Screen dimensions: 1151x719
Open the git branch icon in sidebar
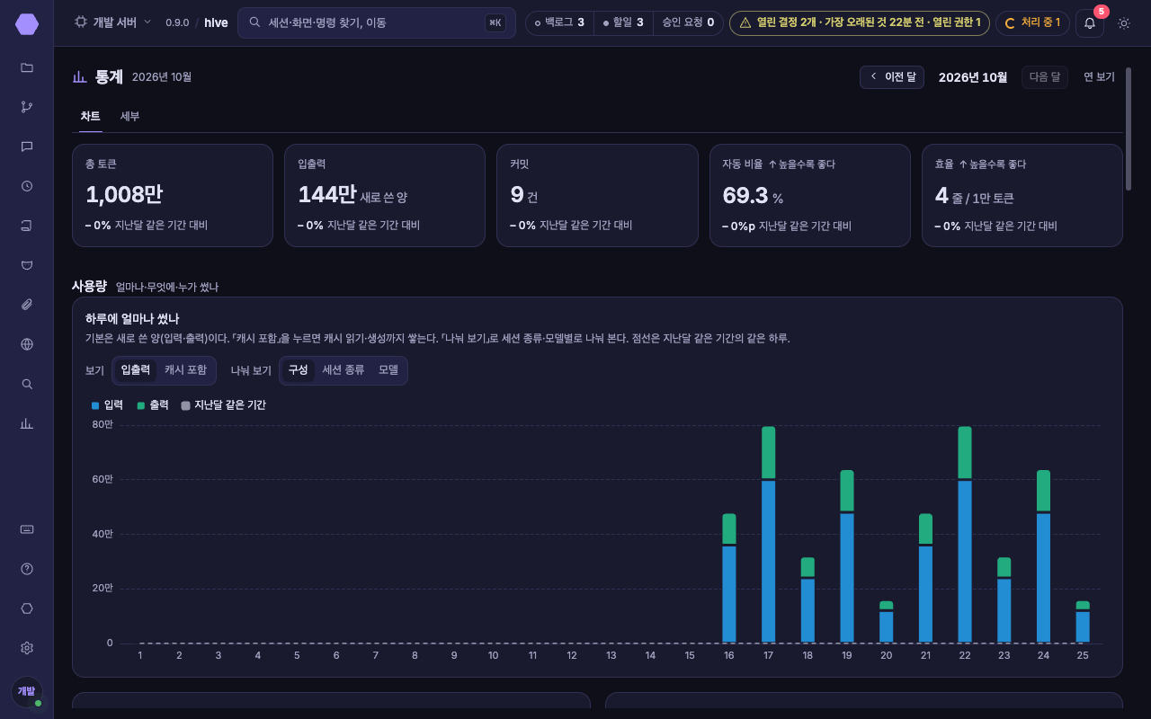point(27,107)
